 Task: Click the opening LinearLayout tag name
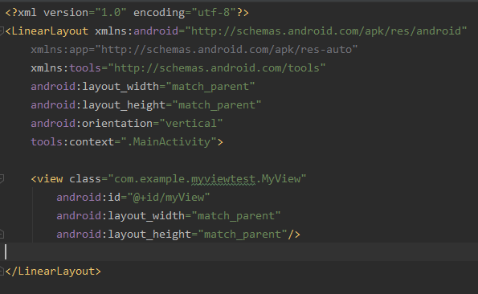point(50,31)
